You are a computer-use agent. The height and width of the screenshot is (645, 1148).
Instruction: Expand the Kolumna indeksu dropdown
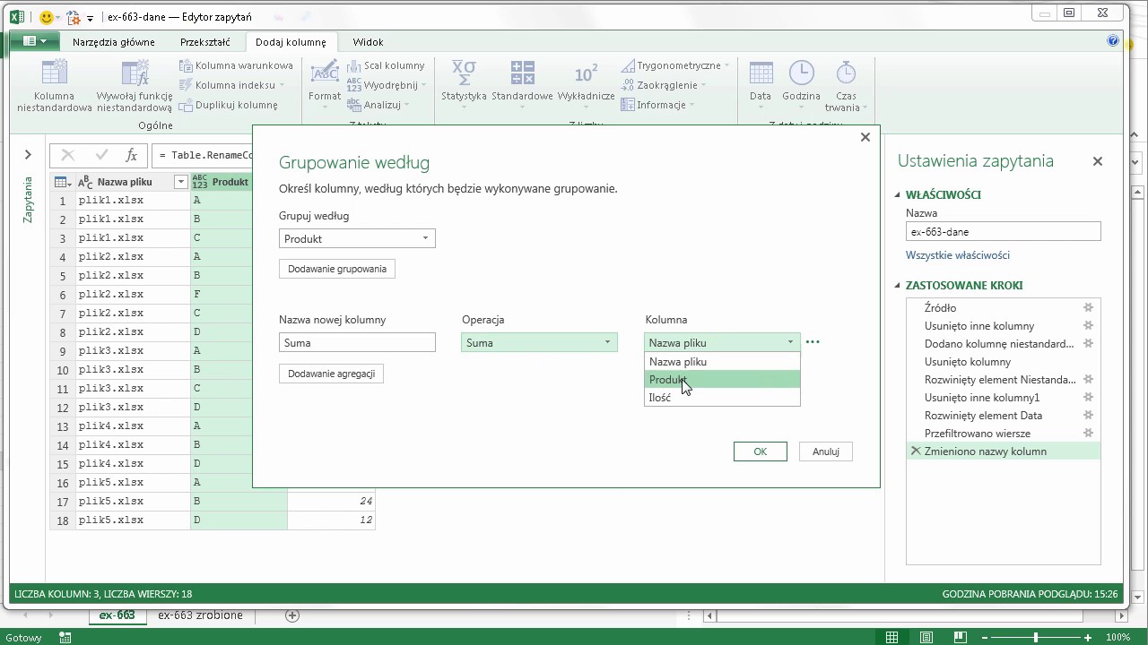pyautogui.click(x=282, y=85)
